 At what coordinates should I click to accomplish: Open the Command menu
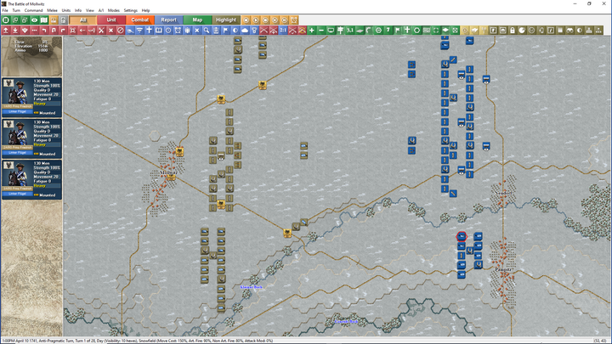pos(33,10)
